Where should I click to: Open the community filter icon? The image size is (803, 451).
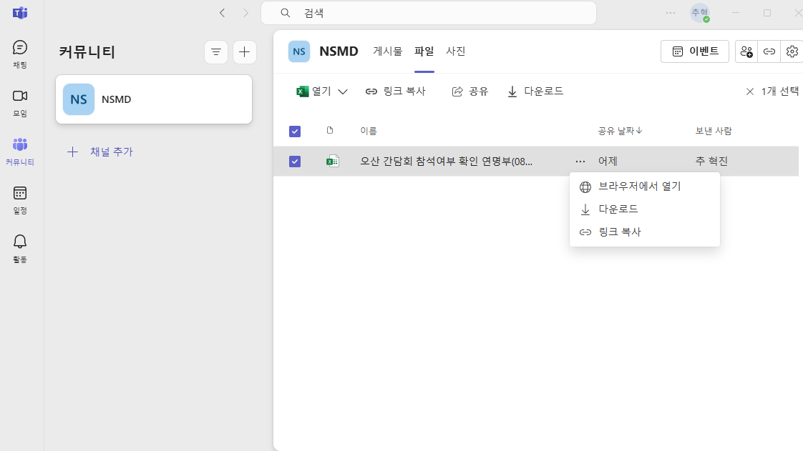tap(216, 52)
